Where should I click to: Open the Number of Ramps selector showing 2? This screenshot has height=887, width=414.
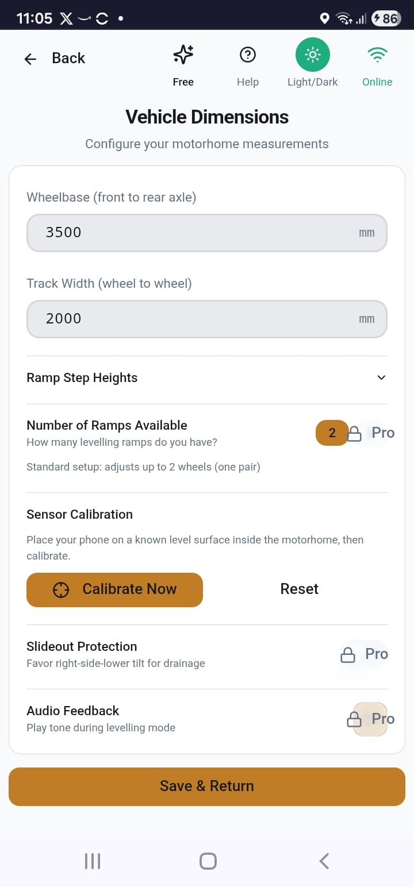click(332, 433)
